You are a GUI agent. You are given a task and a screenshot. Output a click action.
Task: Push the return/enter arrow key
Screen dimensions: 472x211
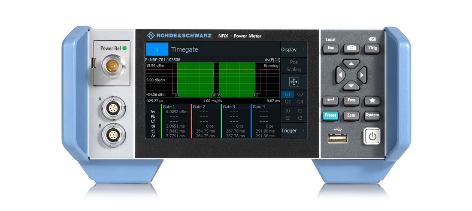(330, 101)
